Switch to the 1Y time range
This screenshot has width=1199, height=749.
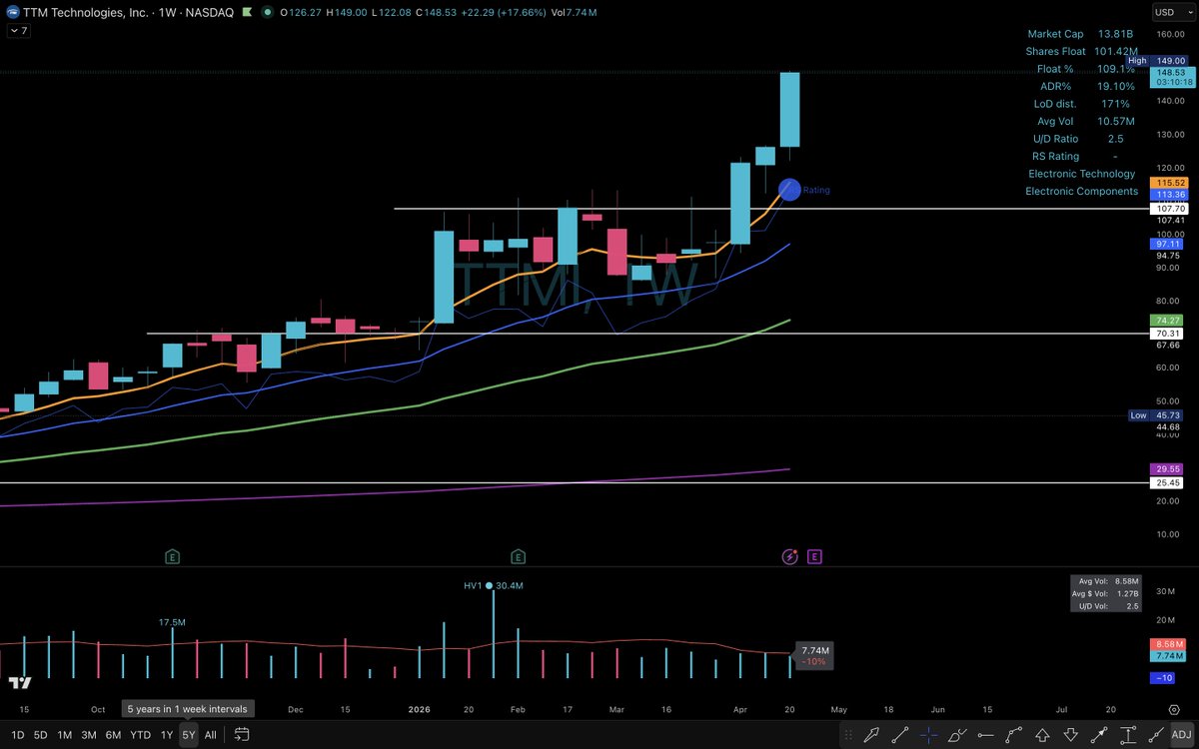click(167, 735)
